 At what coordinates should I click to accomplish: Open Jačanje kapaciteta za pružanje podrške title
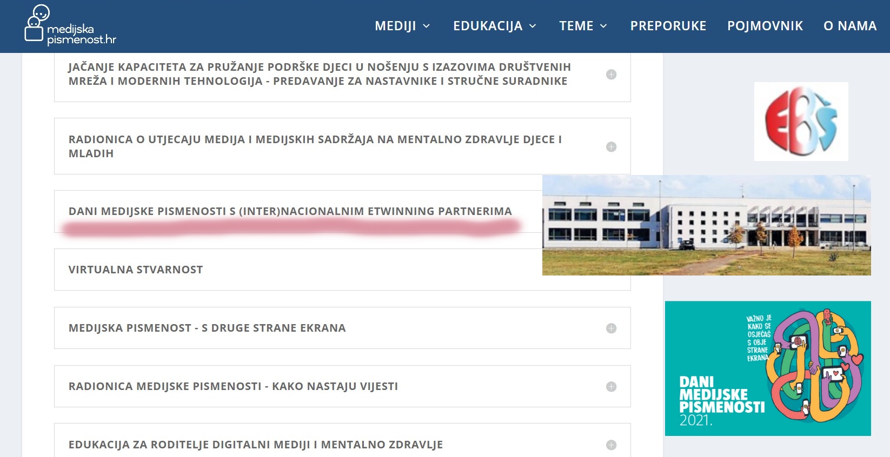[320, 74]
